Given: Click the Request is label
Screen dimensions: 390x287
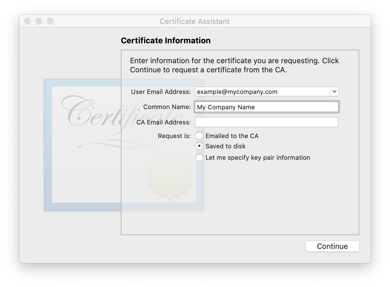Looking at the screenshot, I should (174, 136).
